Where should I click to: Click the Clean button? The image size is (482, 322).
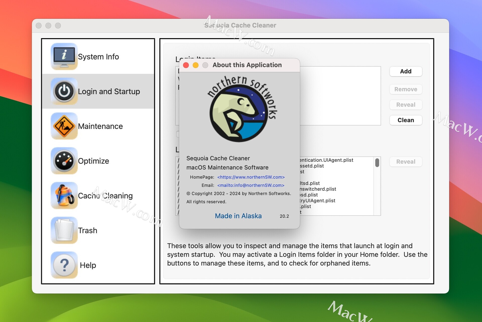click(x=406, y=120)
